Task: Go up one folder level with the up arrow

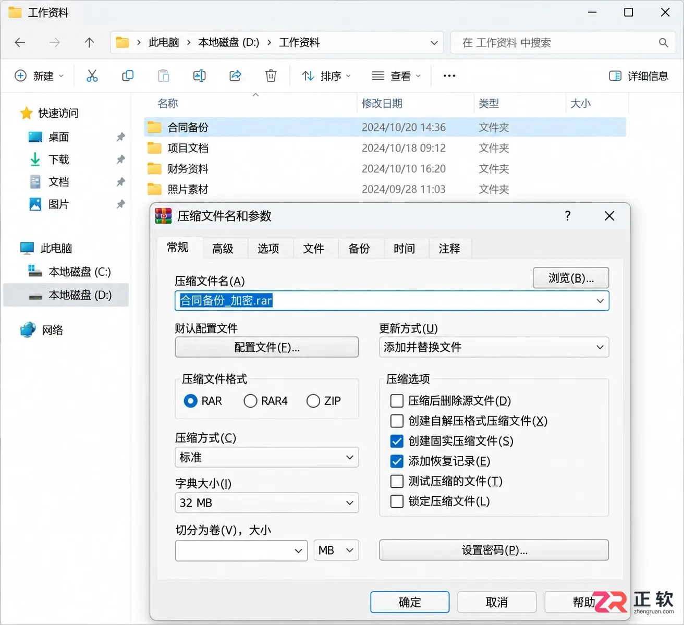Action: tap(89, 43)
